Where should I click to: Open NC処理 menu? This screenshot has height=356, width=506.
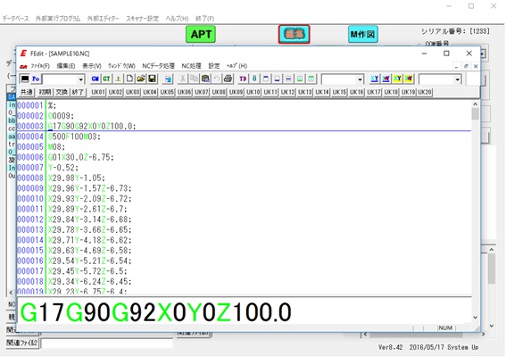pos(191,66)
